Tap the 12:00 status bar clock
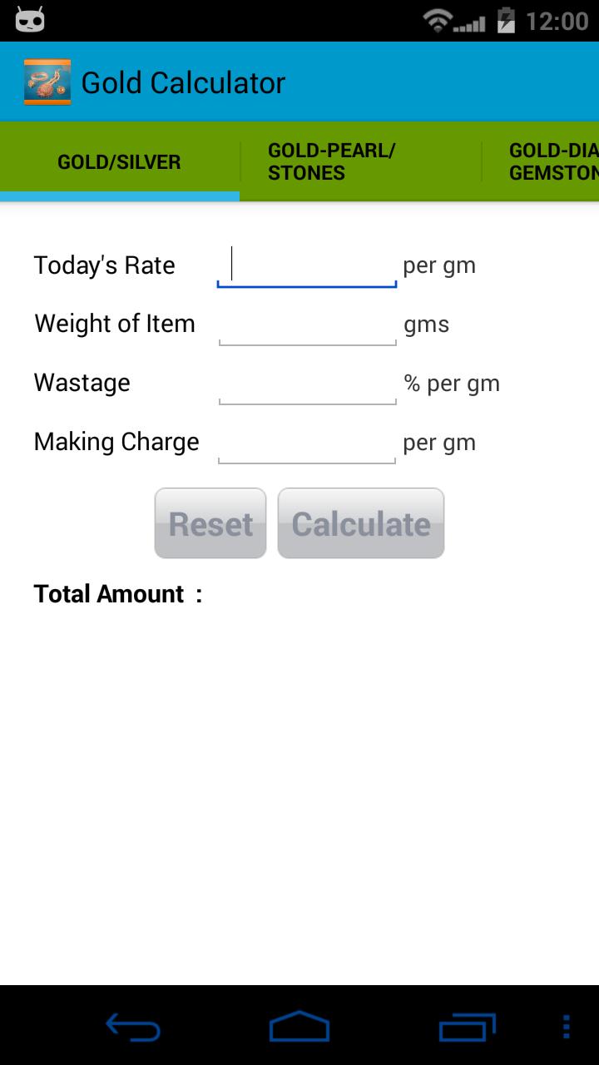This screenshot has height=1065, width=599. click(x=557, y=21)
